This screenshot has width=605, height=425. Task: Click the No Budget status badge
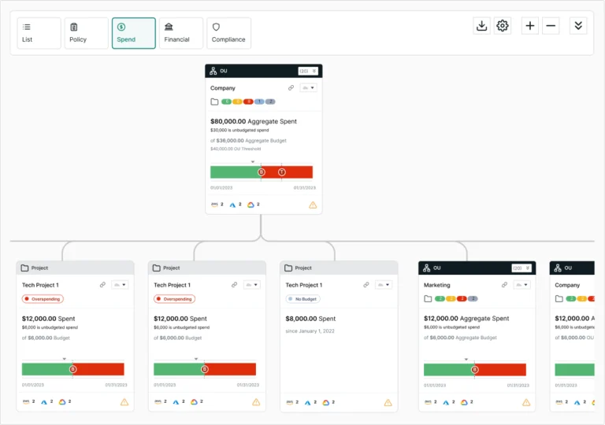tap(302, 299)
